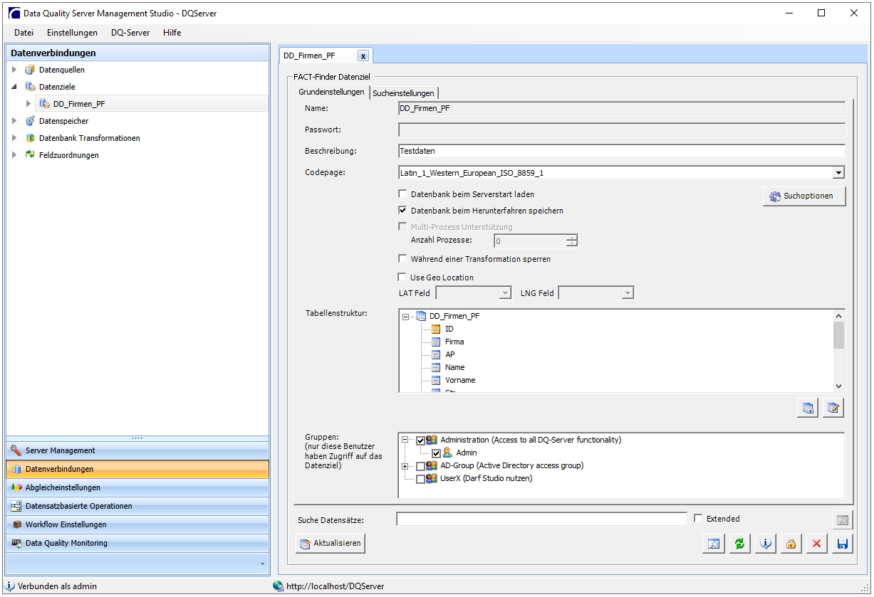
Task: Collapse the Datenziele tree node
Action: click(14, 87)
